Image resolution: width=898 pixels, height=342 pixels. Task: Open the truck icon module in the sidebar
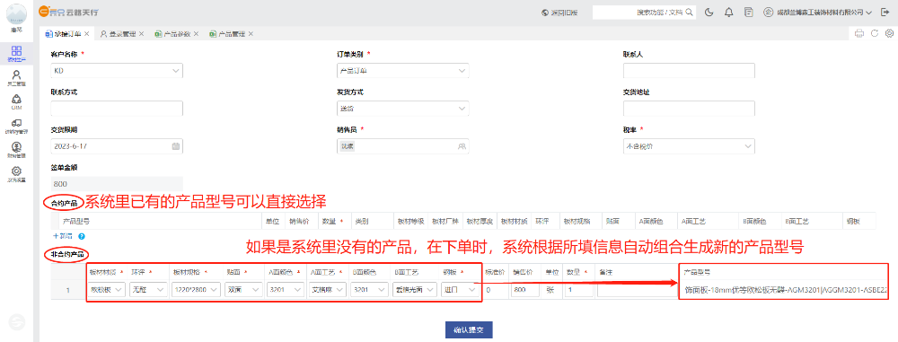16,126
